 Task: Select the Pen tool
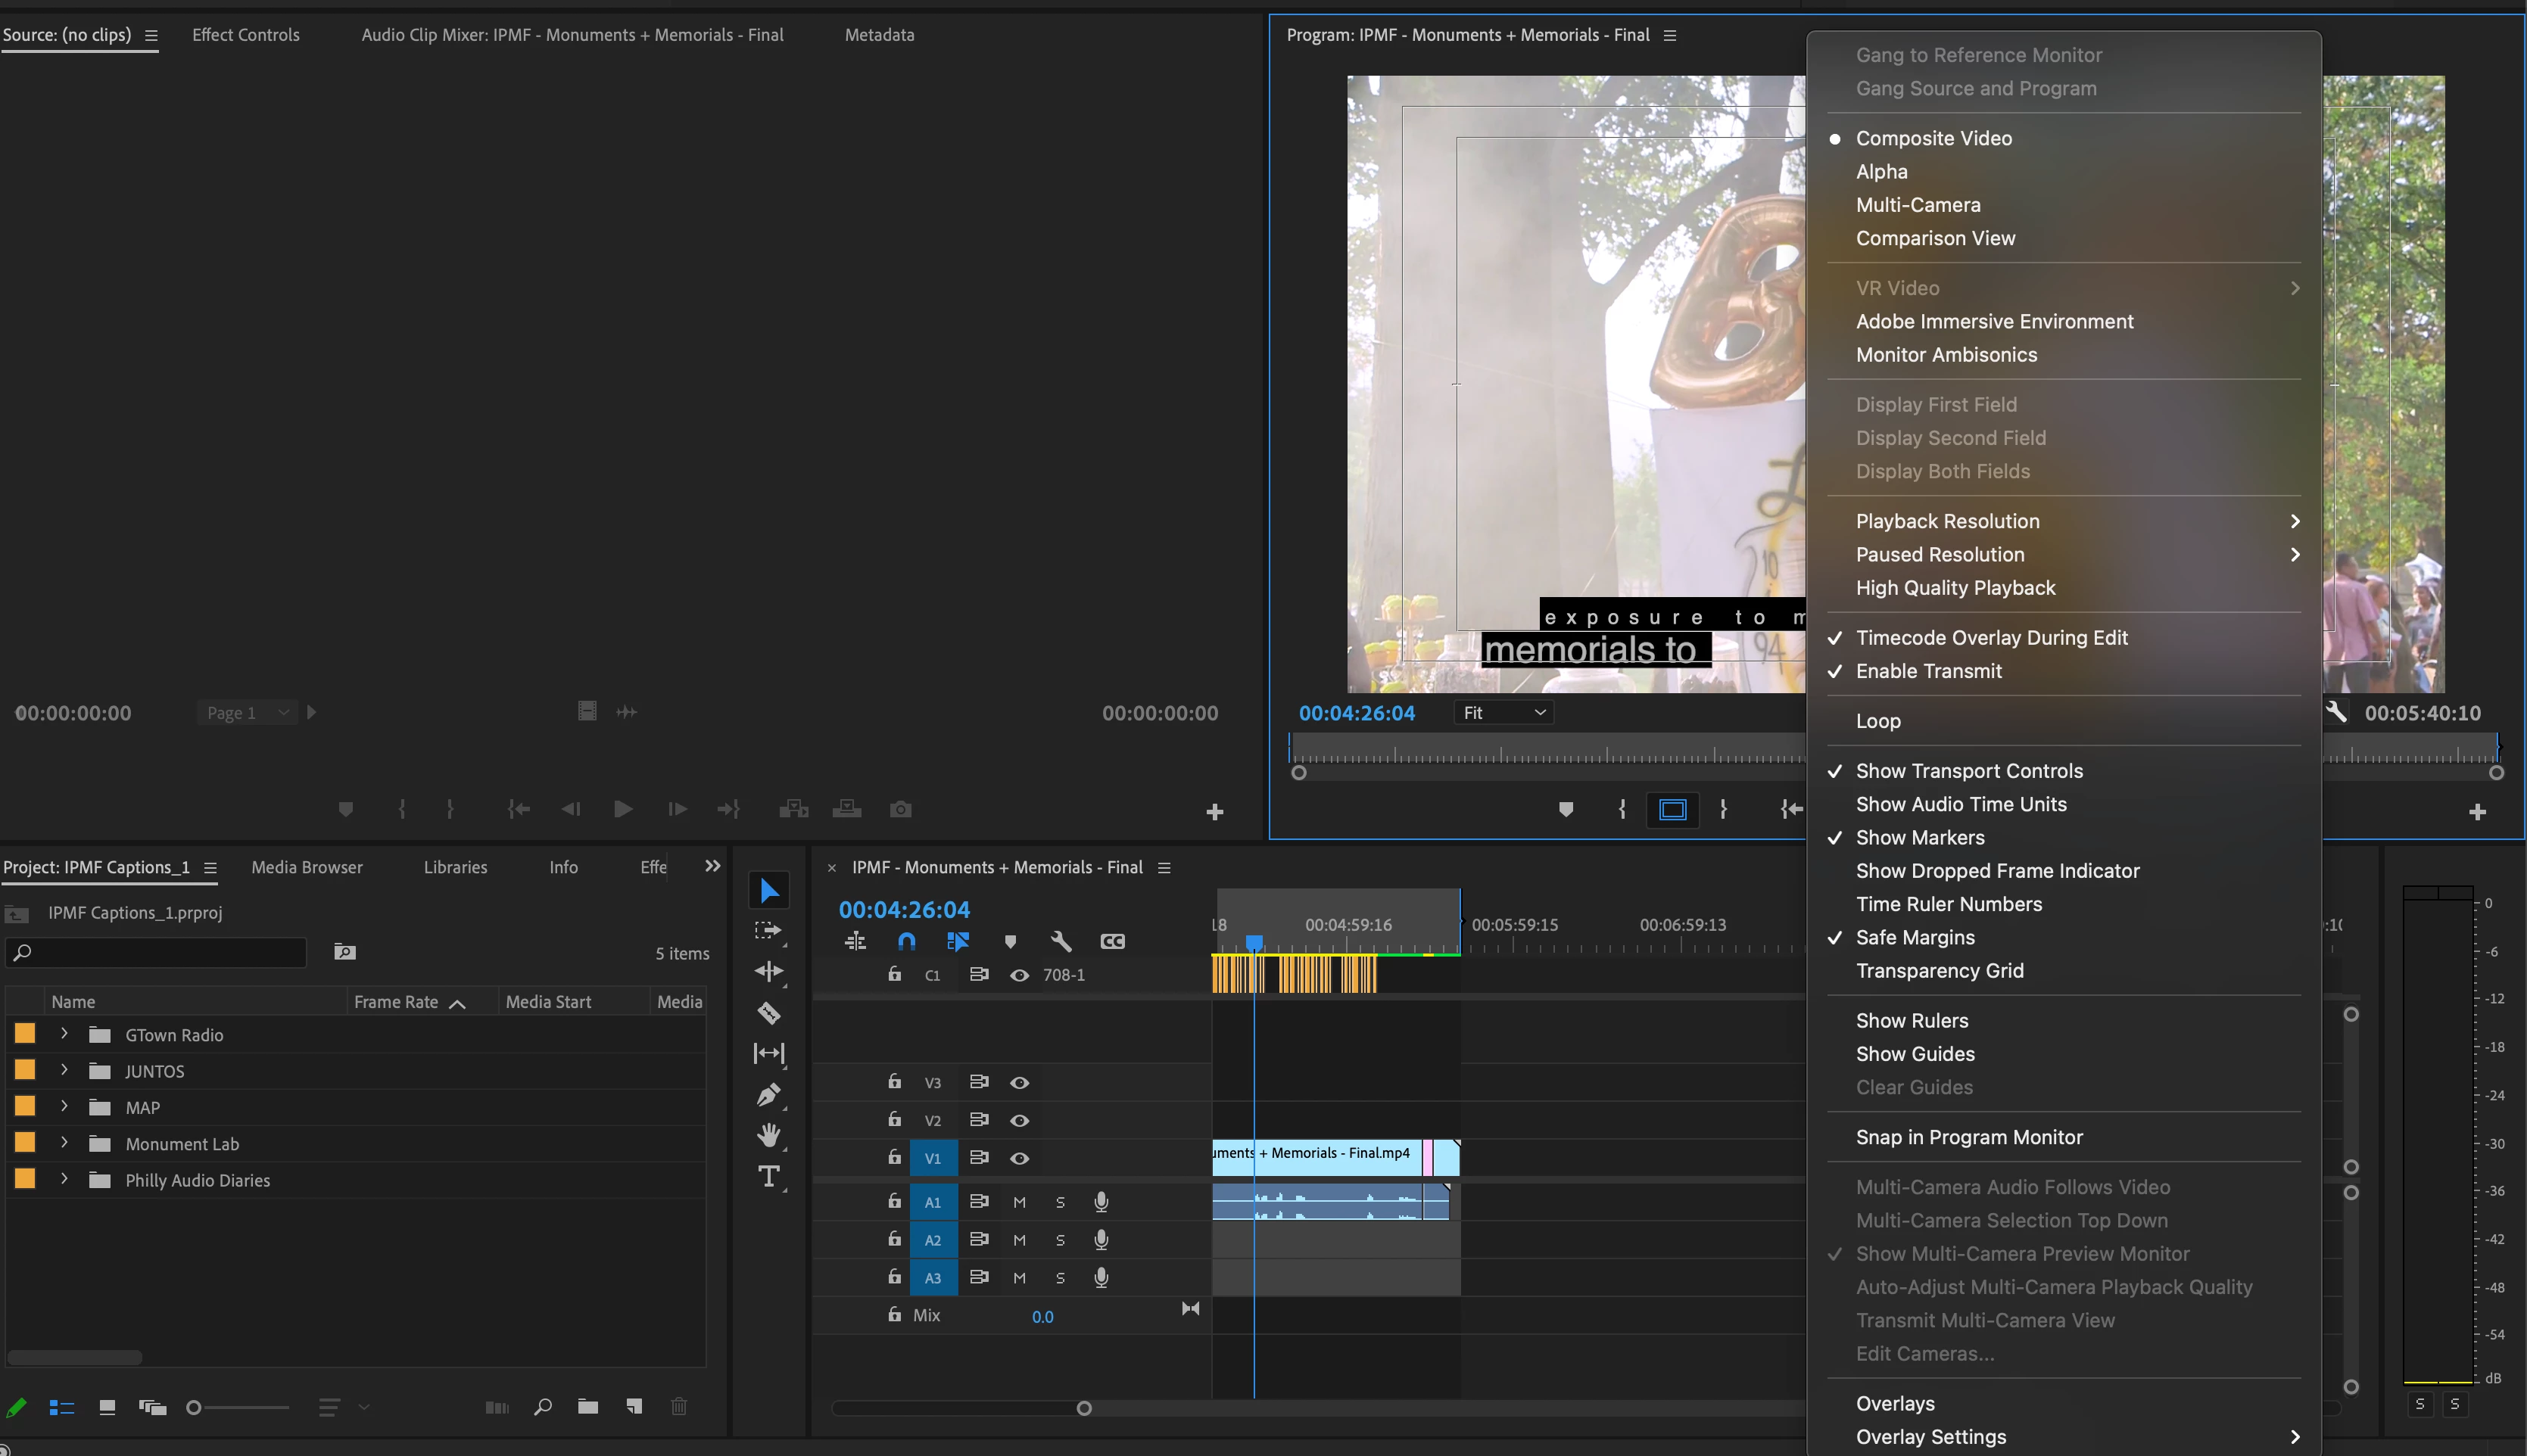(x=768, y=1095)
